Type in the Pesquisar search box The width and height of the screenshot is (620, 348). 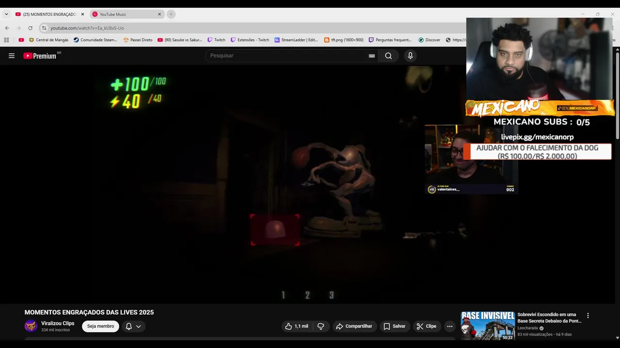288,56
